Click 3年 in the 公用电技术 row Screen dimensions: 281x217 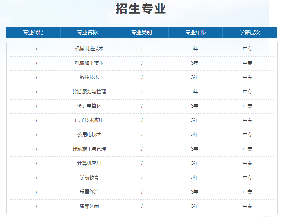click(195, 134)
